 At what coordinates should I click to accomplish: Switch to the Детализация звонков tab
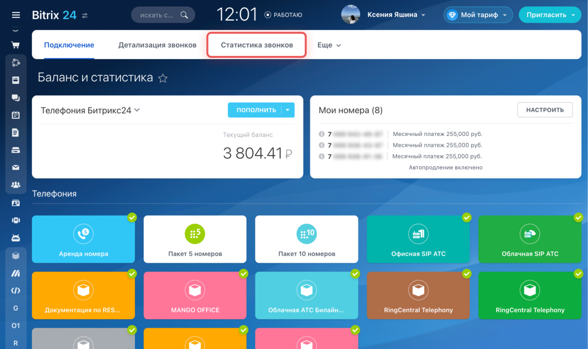click(x=158, y=45)
